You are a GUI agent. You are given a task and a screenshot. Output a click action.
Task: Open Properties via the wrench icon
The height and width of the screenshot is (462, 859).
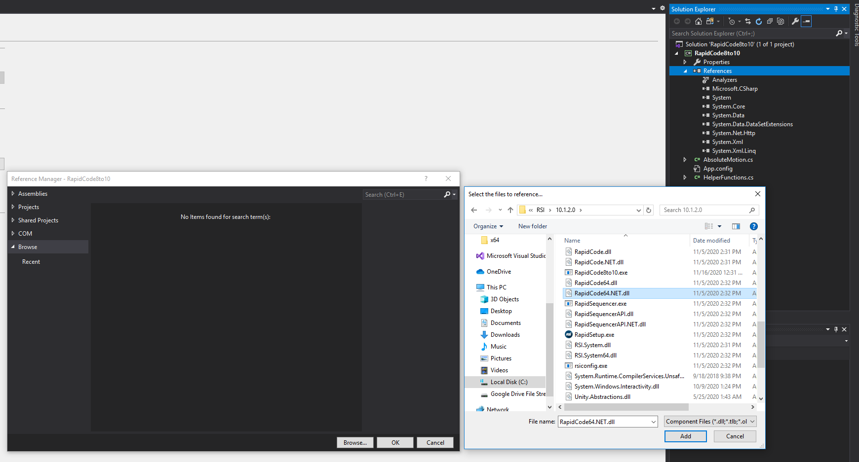pyautogui.click(x=795, y=21)
